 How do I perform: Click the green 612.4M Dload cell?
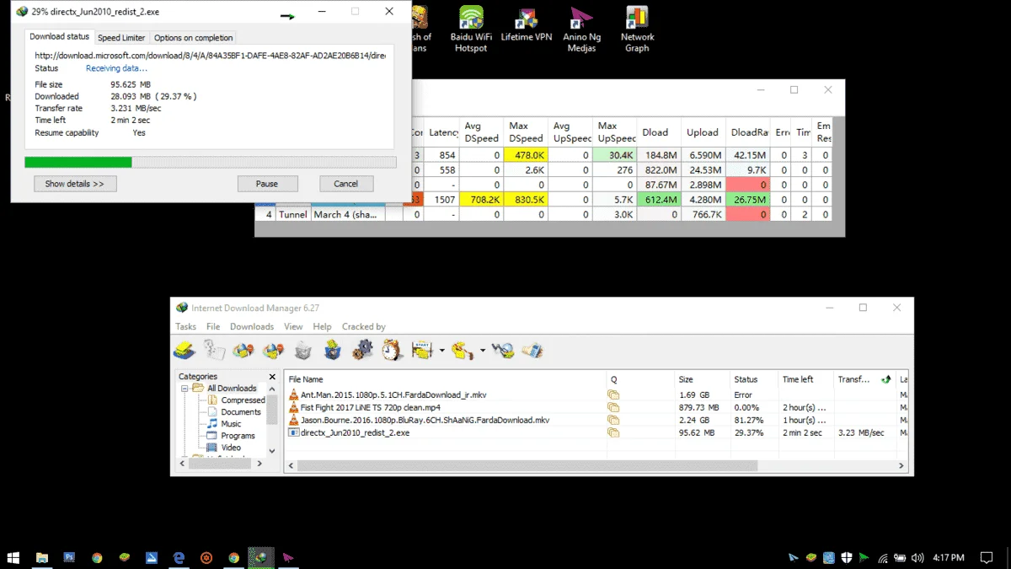click(x=659, y=200)
